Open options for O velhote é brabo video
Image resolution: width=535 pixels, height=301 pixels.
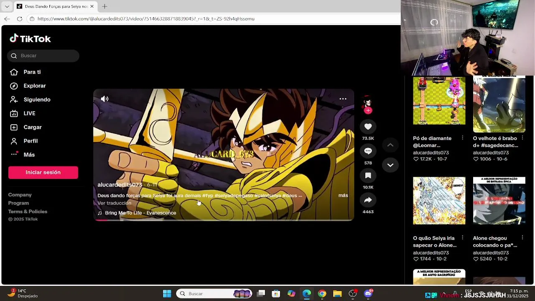pyautogui.click(x=522, y=138)
